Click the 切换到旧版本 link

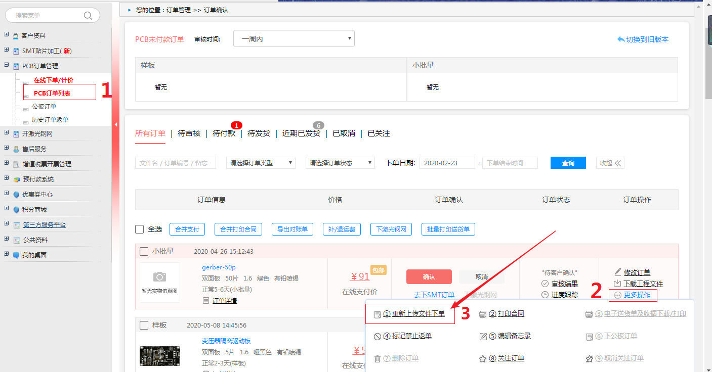point(643,39)
